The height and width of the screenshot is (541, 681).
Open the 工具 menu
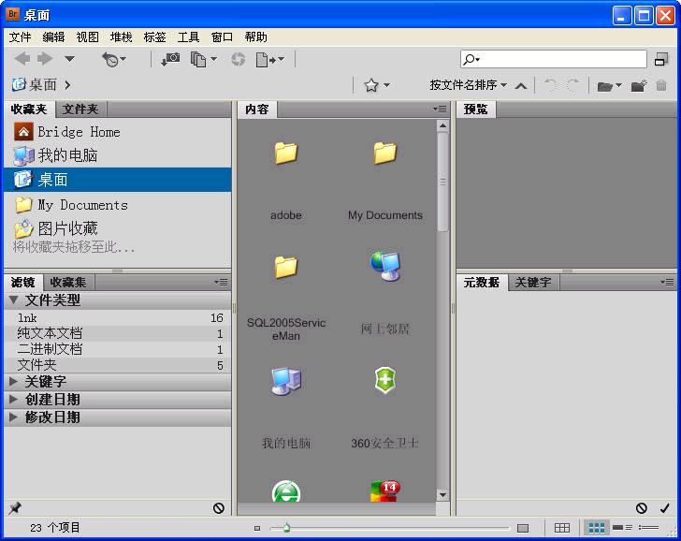point(188,37)
